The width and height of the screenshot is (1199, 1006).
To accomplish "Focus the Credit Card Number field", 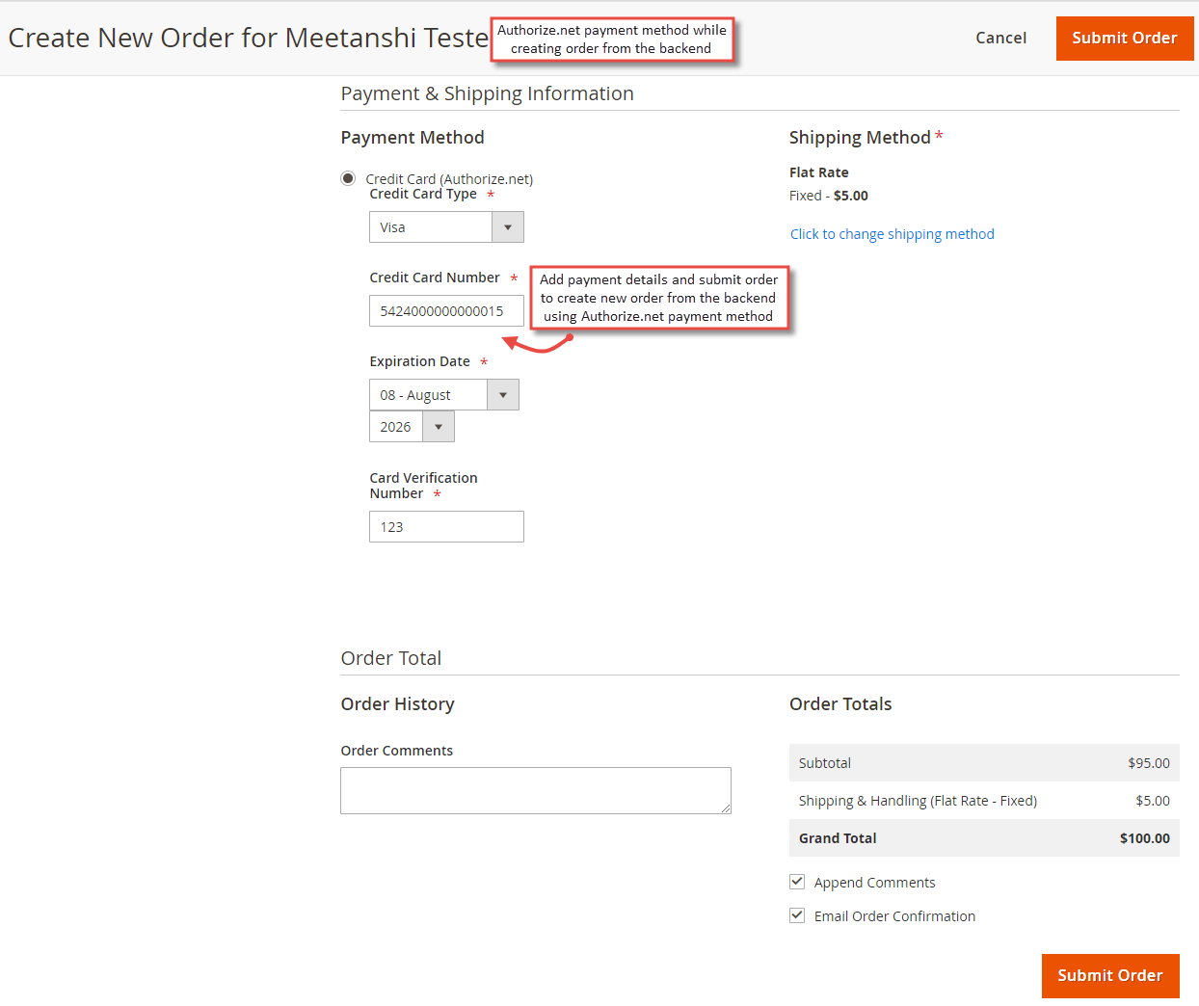I will click(x=446, y=311).
